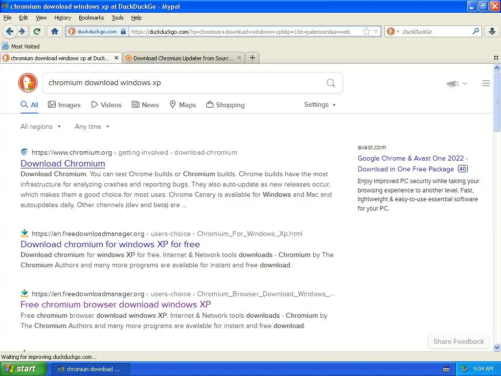This screenshot has width=501, height=376.
Task: Click chromium.org favicon beside first result
Action: click(24, 152)
